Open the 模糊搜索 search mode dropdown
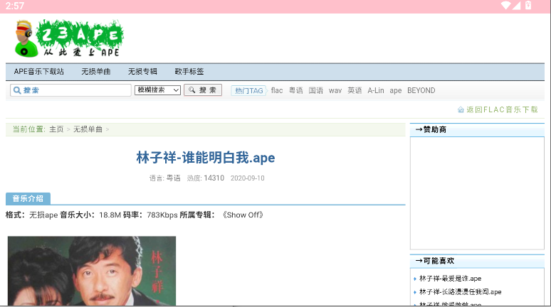Viewport: 551px width, 307px height. point(157,90)
